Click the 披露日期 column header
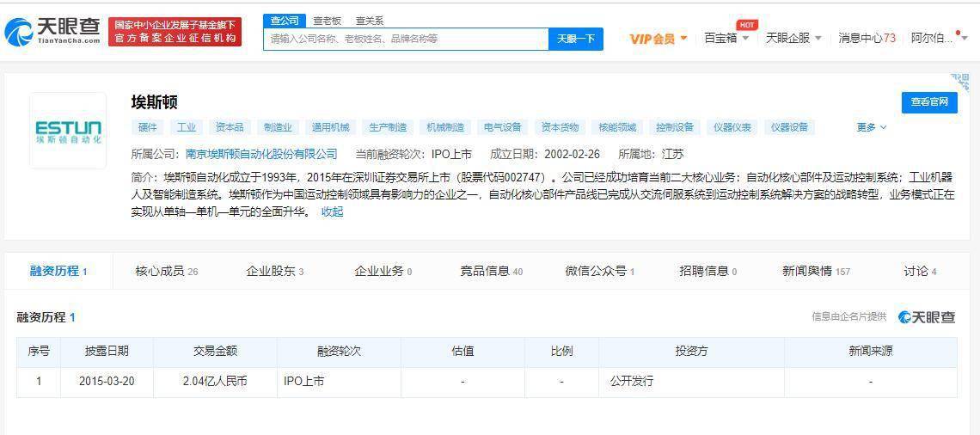 coord(107,352)
